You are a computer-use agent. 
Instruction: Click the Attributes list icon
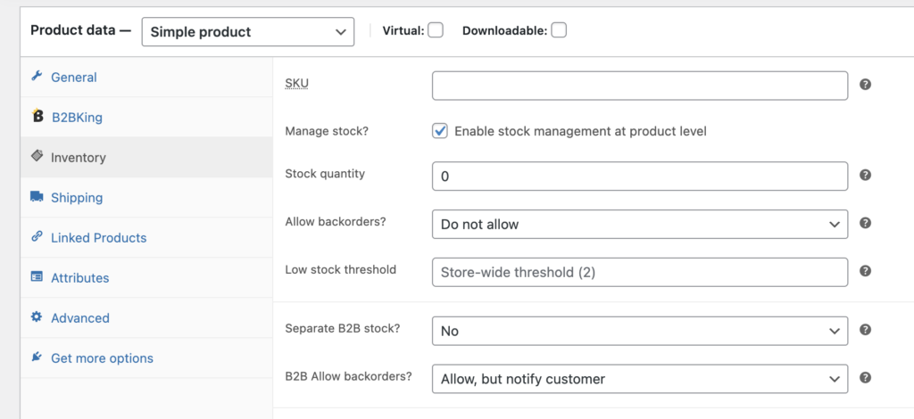37,277
